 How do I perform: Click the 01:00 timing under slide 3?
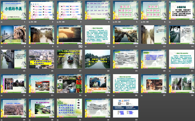[62, 22]
